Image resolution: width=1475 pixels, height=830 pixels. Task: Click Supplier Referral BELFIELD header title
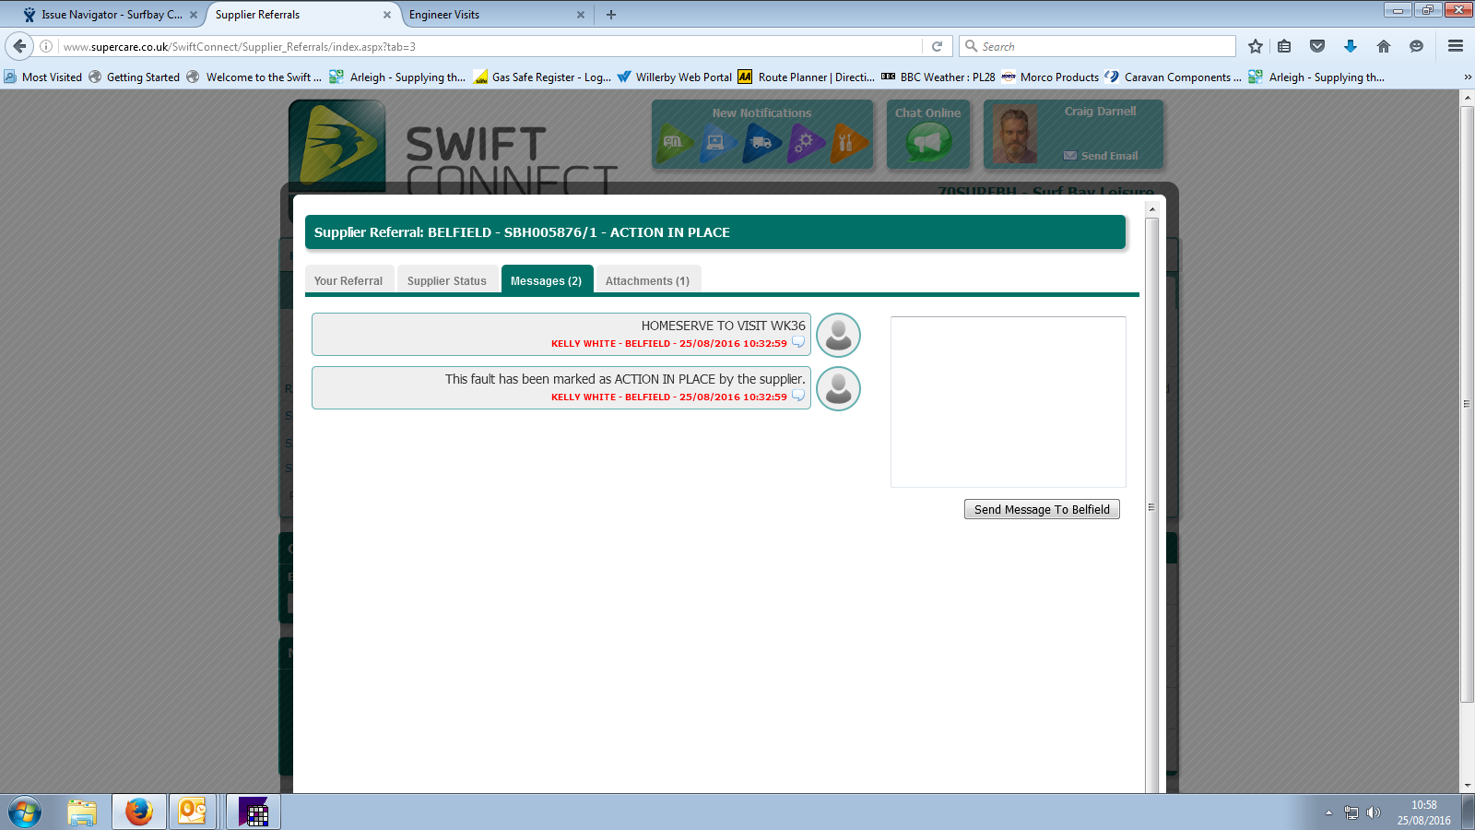click(522, 232)
